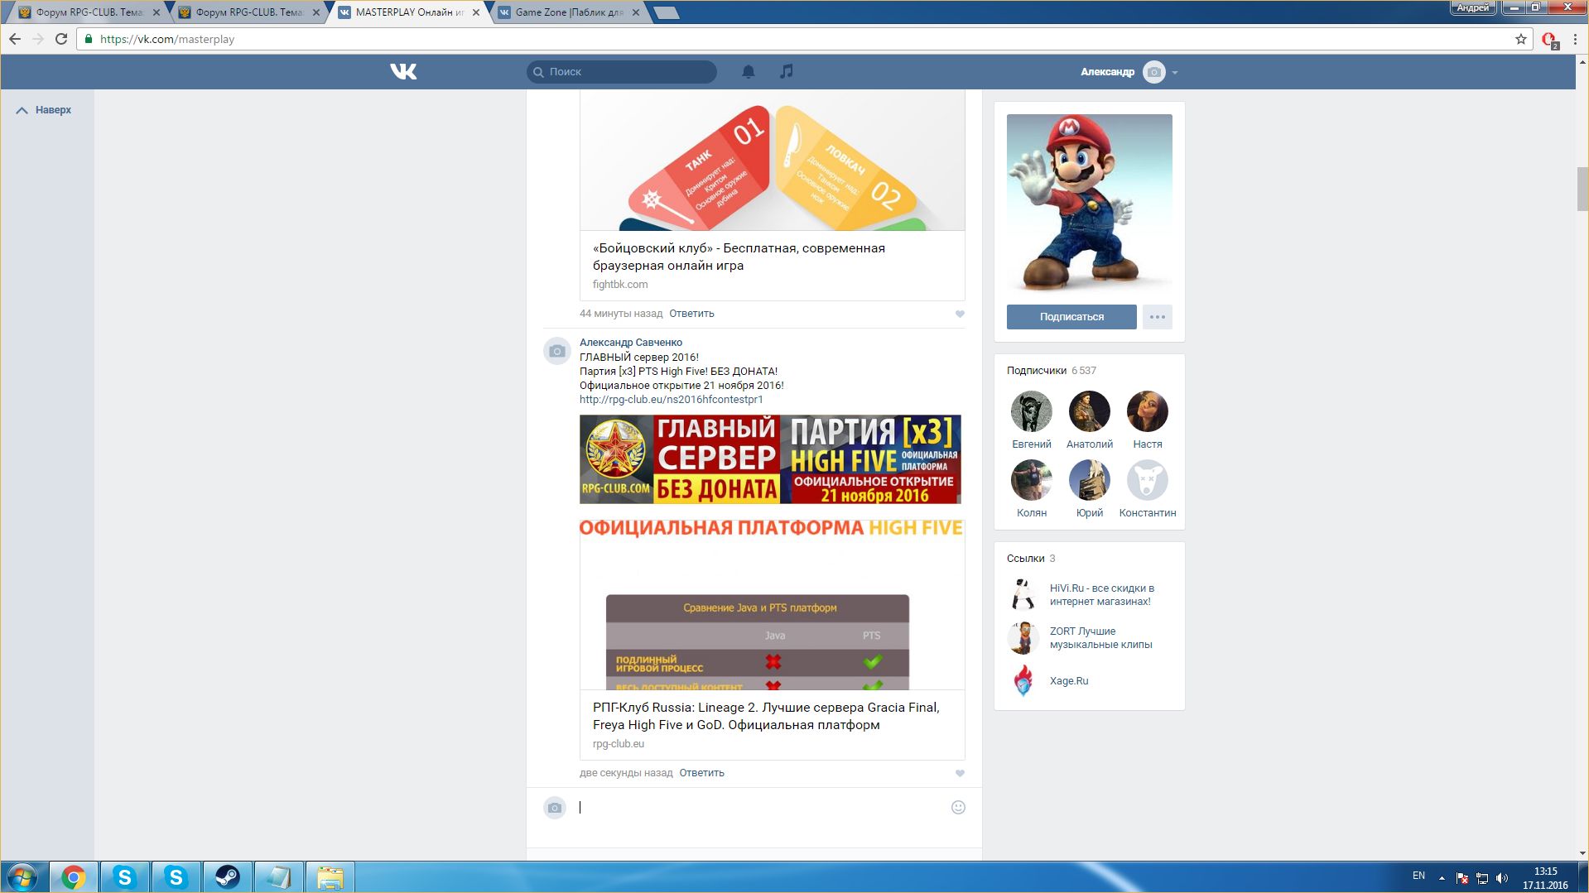Click the comment text input field
1589x893 pixels.
click(x=762, y=808)
